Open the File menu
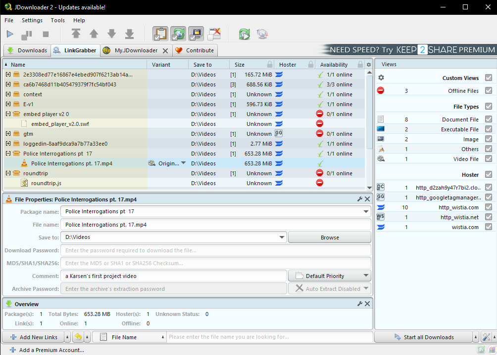497x355 pixels. 9,20
